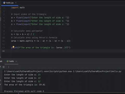The width and height of the screenshot is (125, 94).
Task: Click the '# Calculate semi-perimeter' comment
Action: point(27,31)
